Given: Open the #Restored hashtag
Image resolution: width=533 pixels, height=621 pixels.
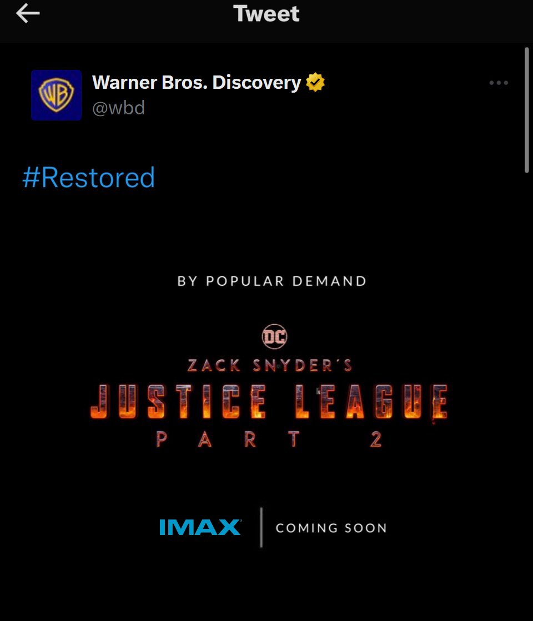Looking at the screenshot, I should [89, 178].
